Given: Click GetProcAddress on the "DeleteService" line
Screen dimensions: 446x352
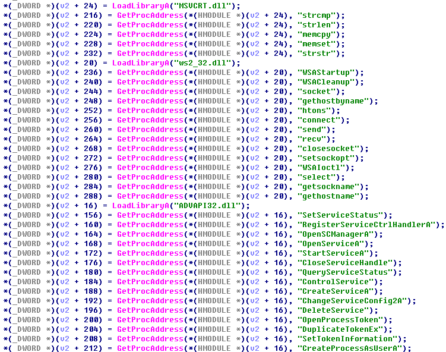Looking at the screenshot, I should coord(150,310).
